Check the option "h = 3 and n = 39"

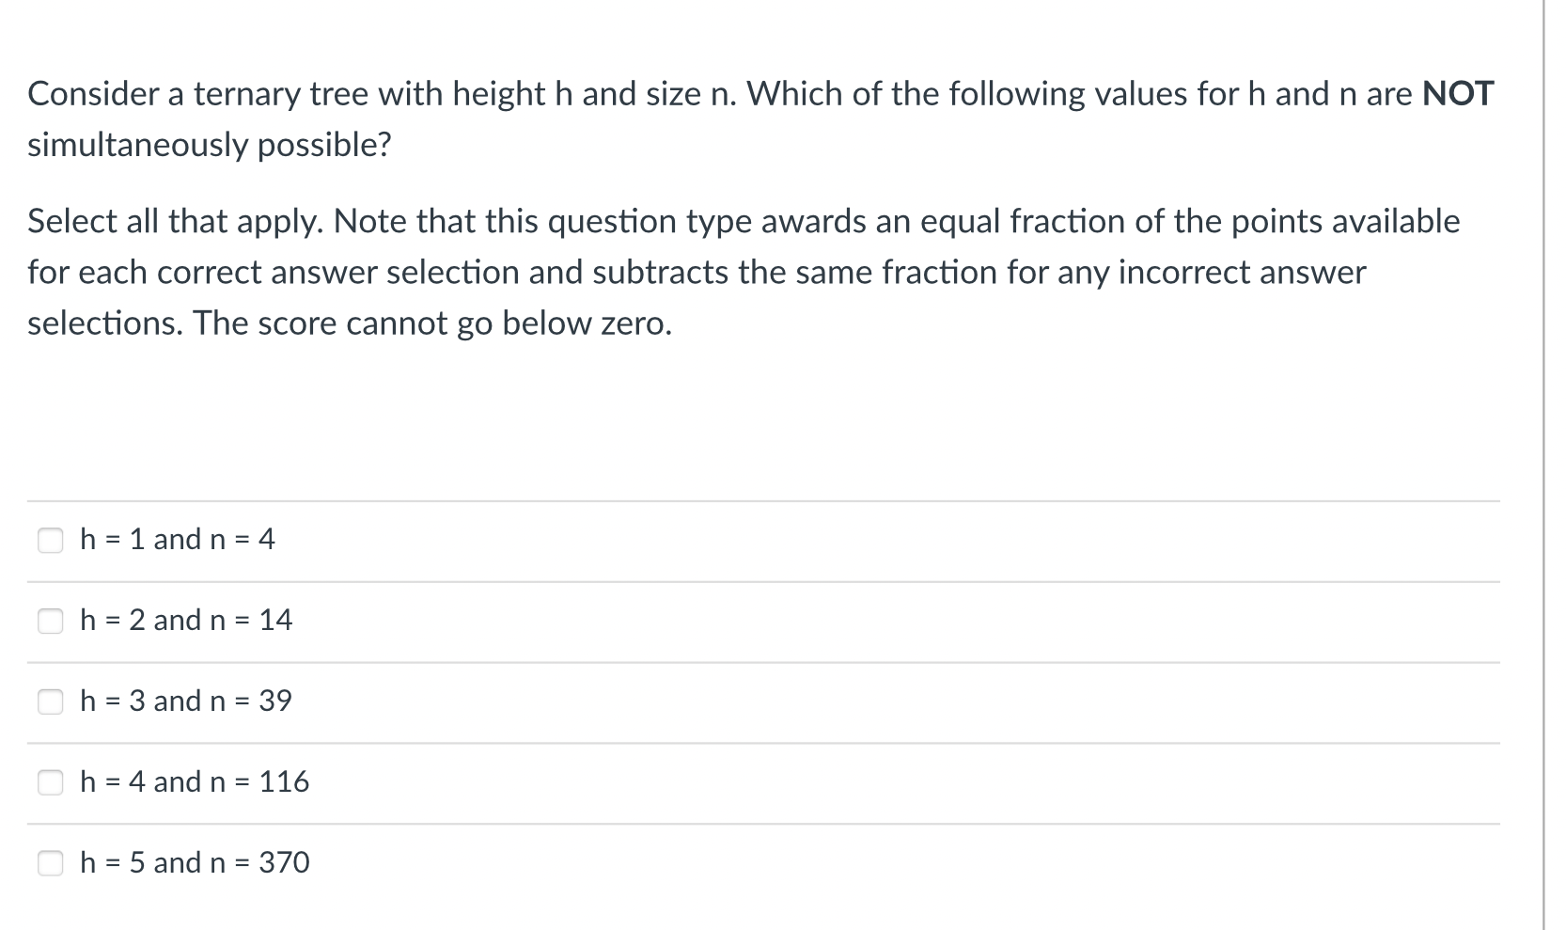pyautogui.click(x=51, y=701)
